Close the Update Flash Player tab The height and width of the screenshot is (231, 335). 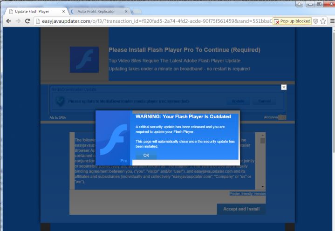pos(63,11)
